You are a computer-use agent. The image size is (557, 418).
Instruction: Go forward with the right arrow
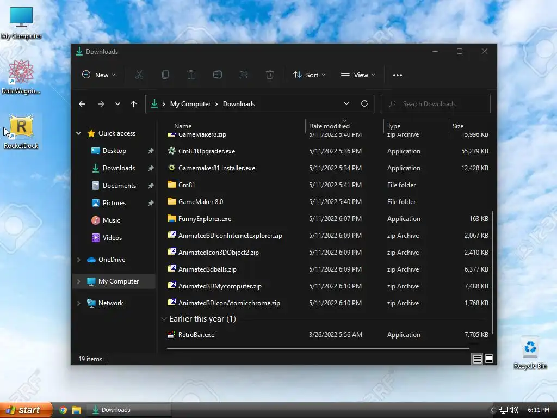pyautogui.click(x=101, y=104)
